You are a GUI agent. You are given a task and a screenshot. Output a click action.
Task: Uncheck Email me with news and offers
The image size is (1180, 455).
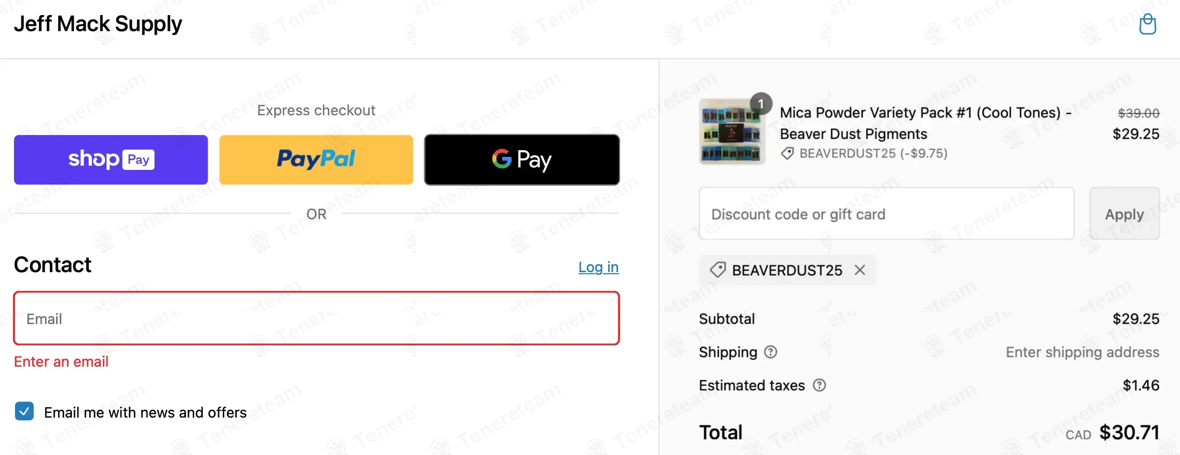[x=24, y=411]
